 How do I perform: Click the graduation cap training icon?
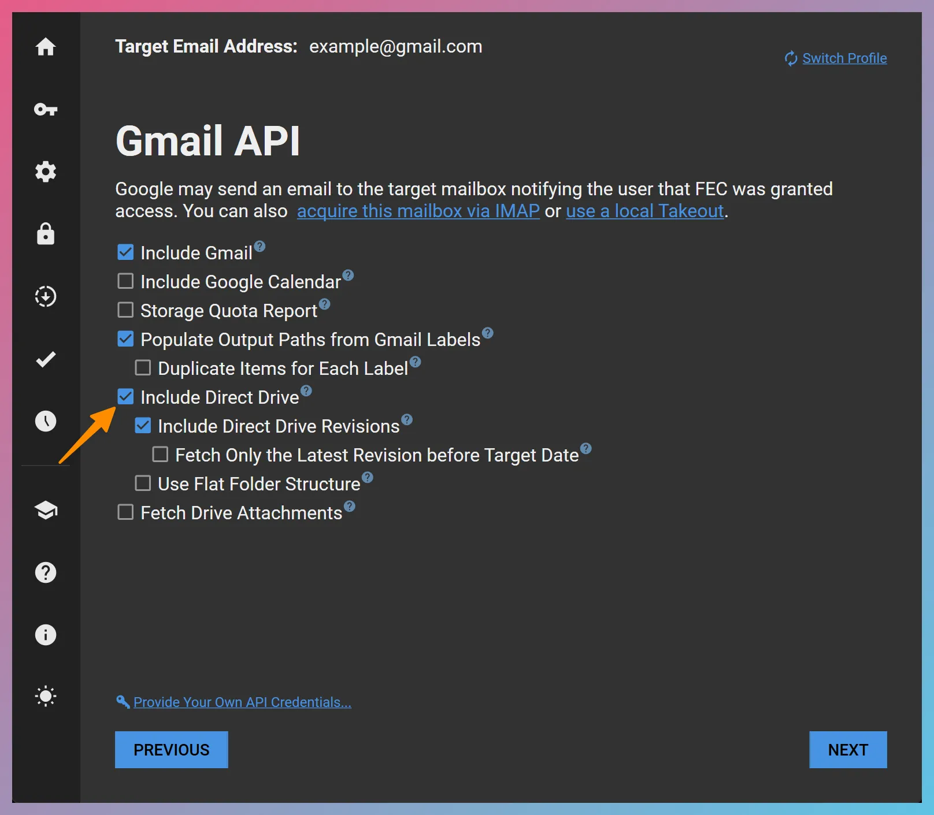pos(46,510)
